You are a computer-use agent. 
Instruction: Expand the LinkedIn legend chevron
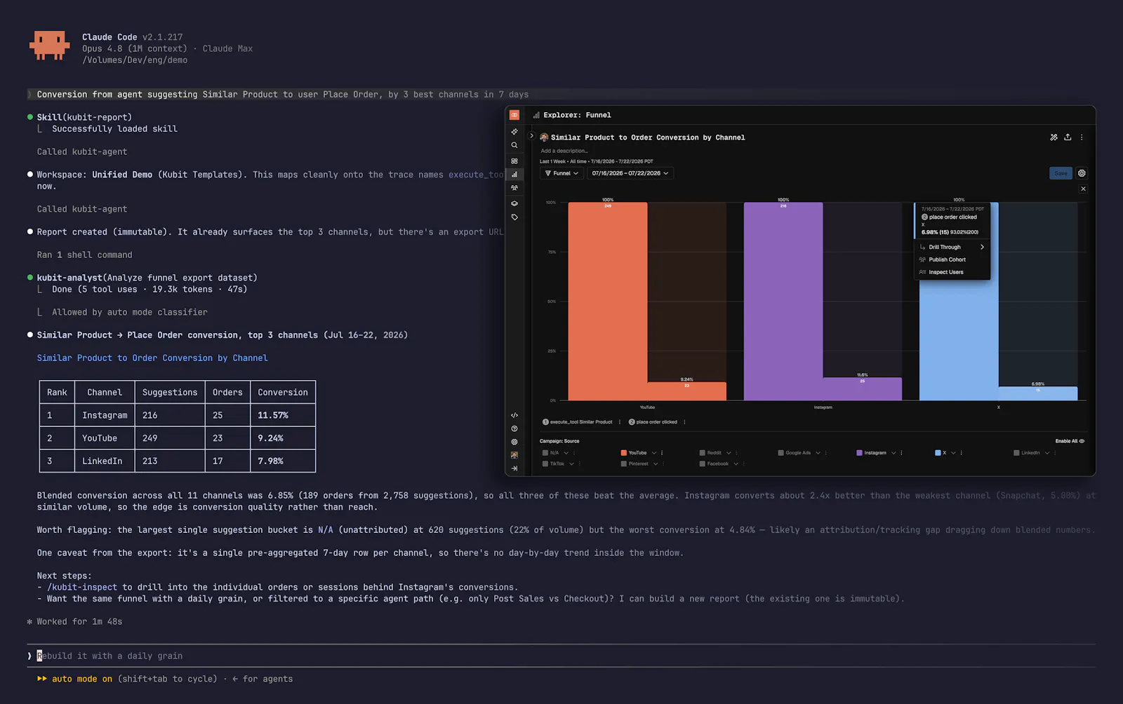pos(1047,453)
